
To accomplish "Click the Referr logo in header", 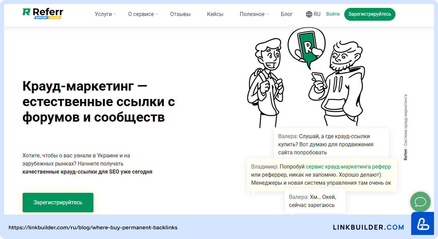I will pyautogui.click(x=43, y=13).
